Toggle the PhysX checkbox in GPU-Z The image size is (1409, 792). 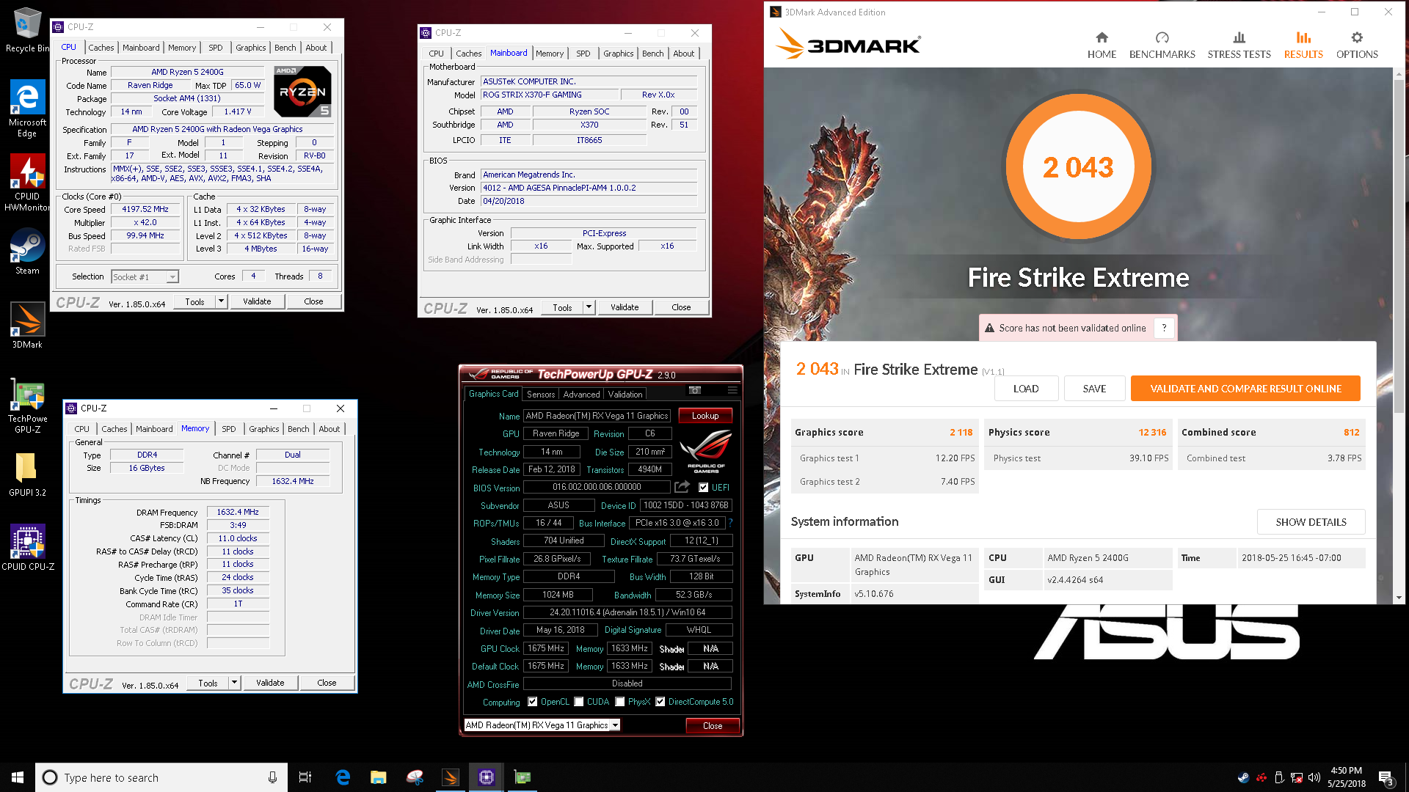tap(620, 702)
